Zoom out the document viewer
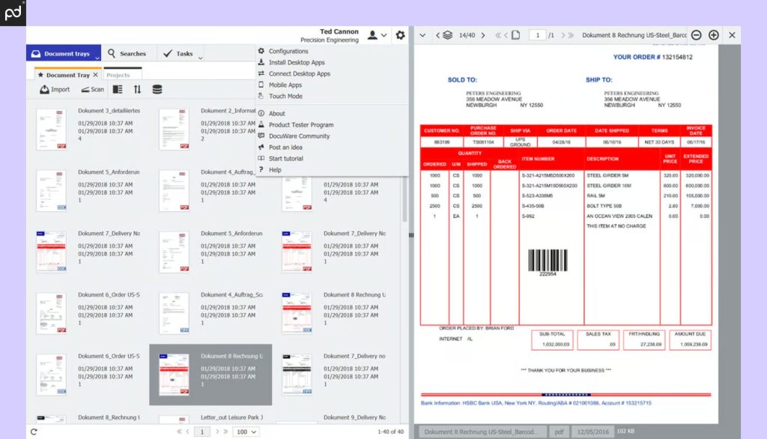This screenshot has width=767, height=439. click(x=697, y=35)
